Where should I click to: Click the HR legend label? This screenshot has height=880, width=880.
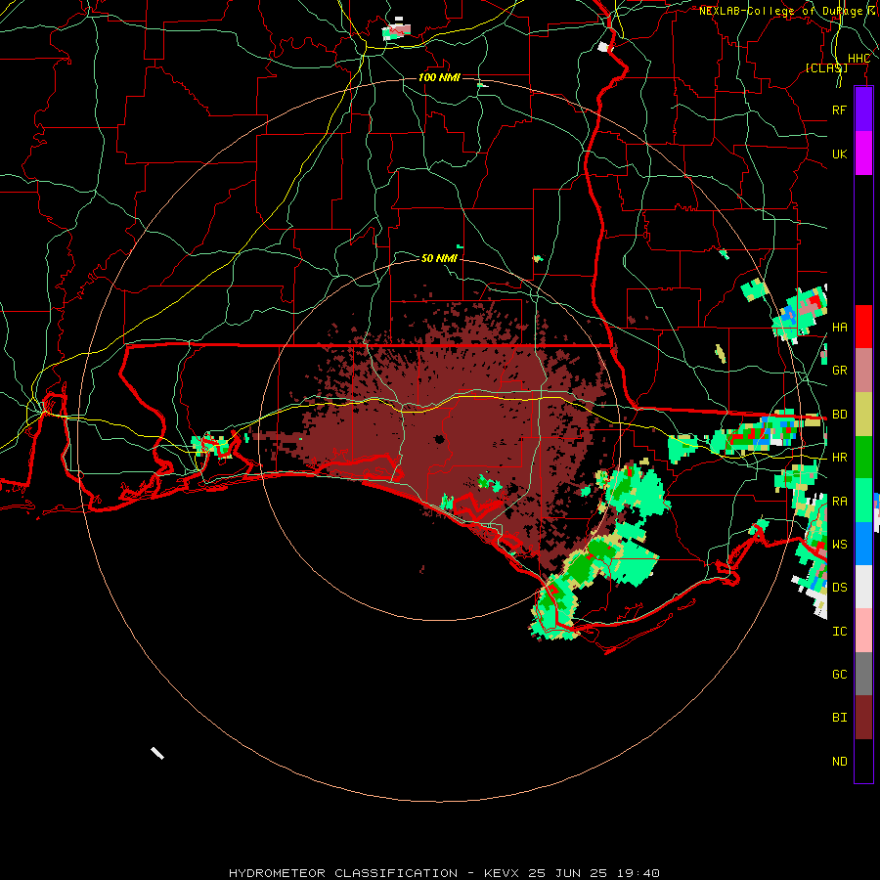(x=839, y=458)
